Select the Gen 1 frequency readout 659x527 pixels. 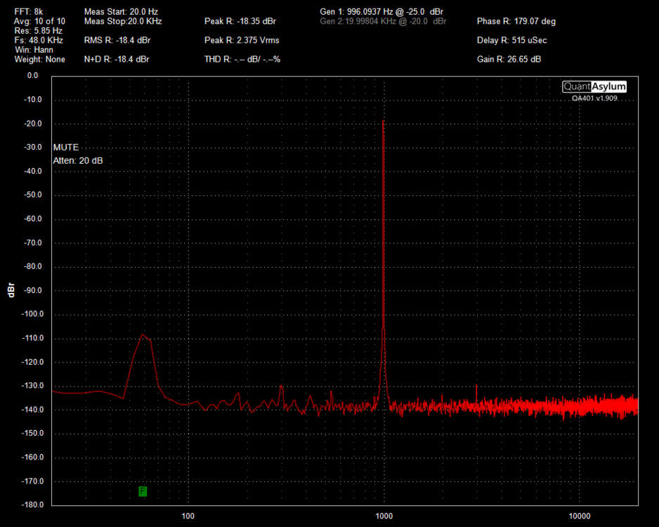coord(381,13)
